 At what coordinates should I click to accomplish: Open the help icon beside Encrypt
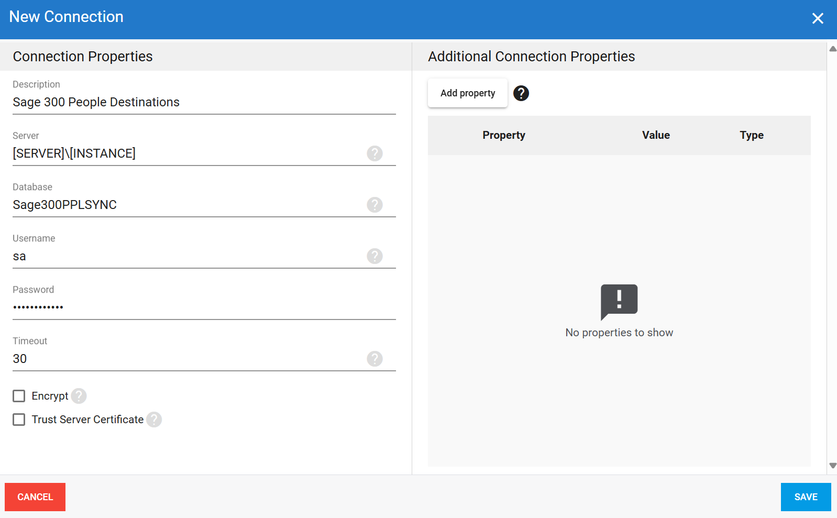tap(79, 396)
